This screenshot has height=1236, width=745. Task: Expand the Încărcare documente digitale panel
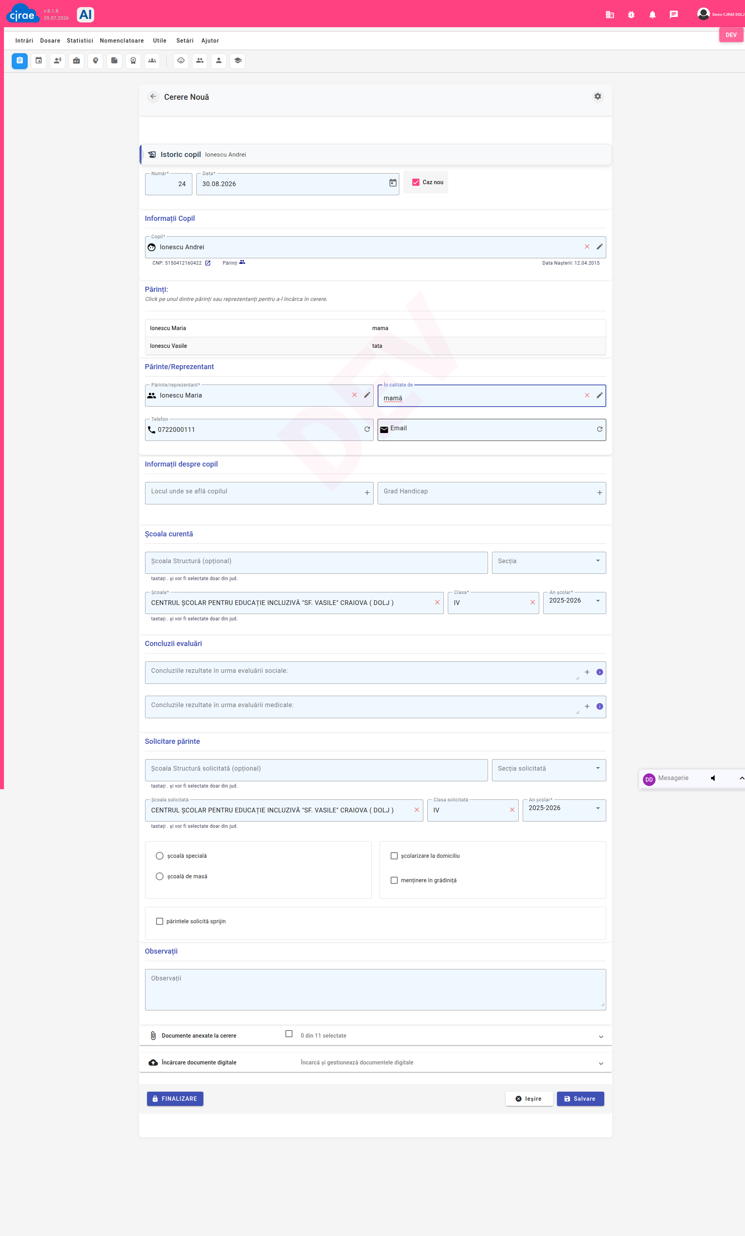coord(375,1062)
